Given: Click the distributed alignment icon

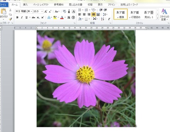Looking at the screenshot, I should [98, 15].
